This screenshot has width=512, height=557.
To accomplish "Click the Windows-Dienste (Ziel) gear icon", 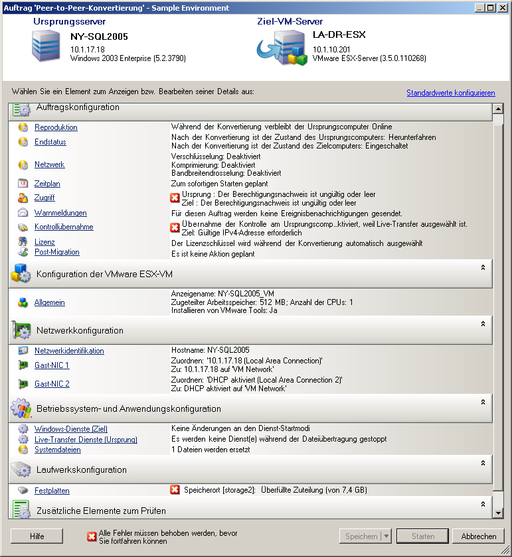I will pos(23,429).
